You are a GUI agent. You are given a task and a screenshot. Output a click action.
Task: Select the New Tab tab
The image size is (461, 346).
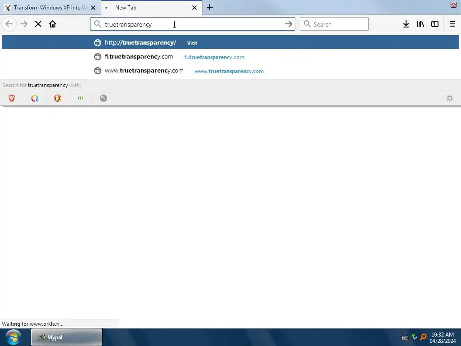click(x=151, y=8)
